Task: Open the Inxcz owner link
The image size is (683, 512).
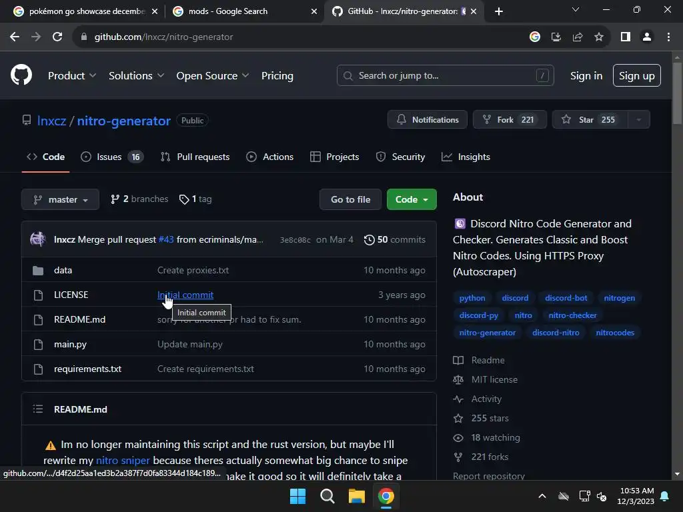Action: 51,121
